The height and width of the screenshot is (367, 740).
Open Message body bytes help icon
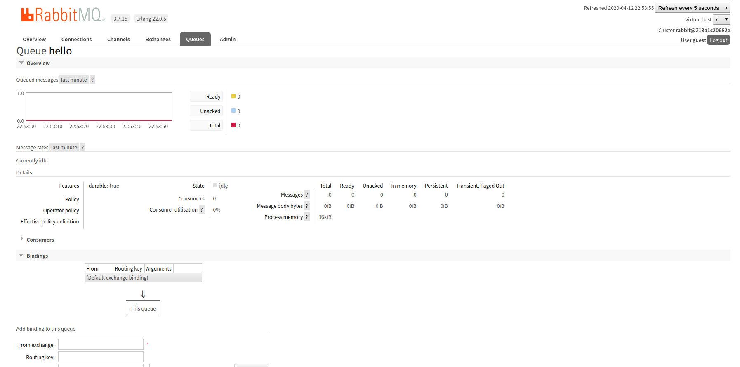click(x=307, y=206)
